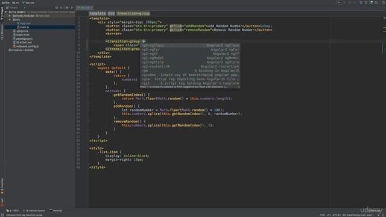This screenshot has width=386, height=217.
Task: Click the project name navigation breadcrumb
Action: 5,2
